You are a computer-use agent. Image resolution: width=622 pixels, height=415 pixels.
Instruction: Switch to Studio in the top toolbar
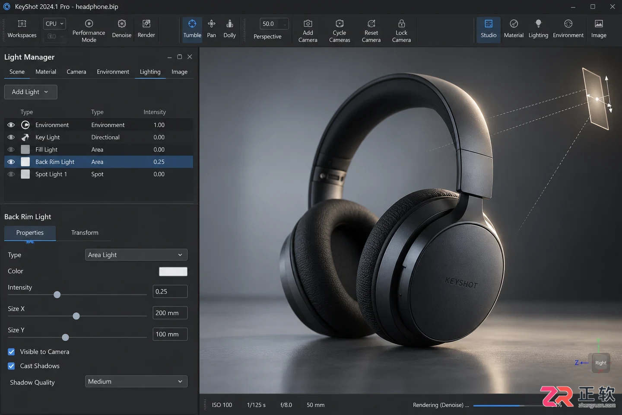pyautogui.click(x=489, y=29)
